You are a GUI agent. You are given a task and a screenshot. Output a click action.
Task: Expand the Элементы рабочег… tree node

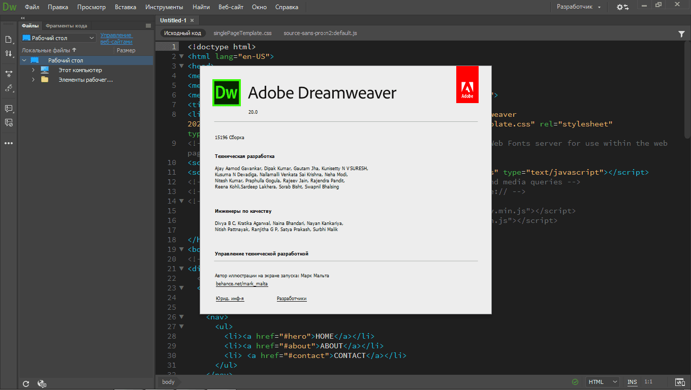[x=33, y=80]
